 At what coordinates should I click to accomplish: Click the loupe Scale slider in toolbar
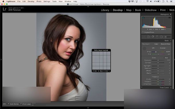pos(39,105)
